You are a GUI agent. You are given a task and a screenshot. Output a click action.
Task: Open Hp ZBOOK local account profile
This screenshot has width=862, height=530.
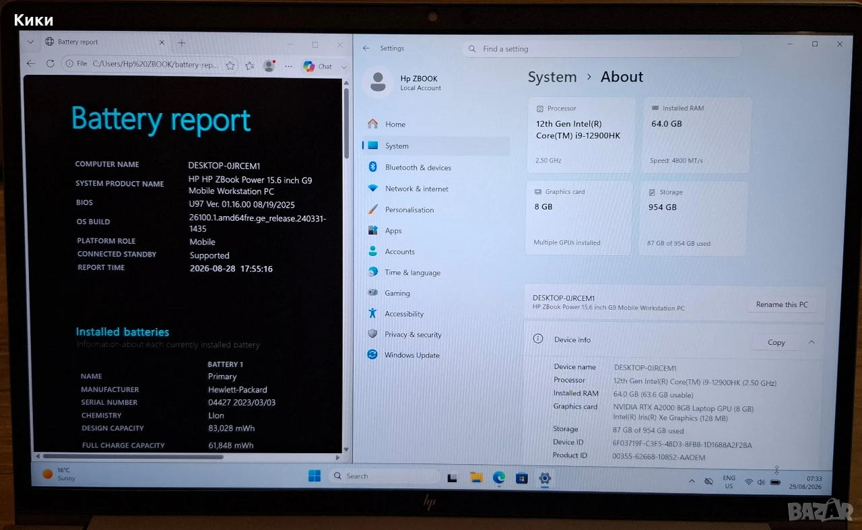pos(403,82)
